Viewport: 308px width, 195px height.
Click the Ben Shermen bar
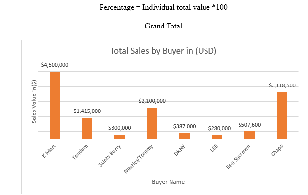249,135
